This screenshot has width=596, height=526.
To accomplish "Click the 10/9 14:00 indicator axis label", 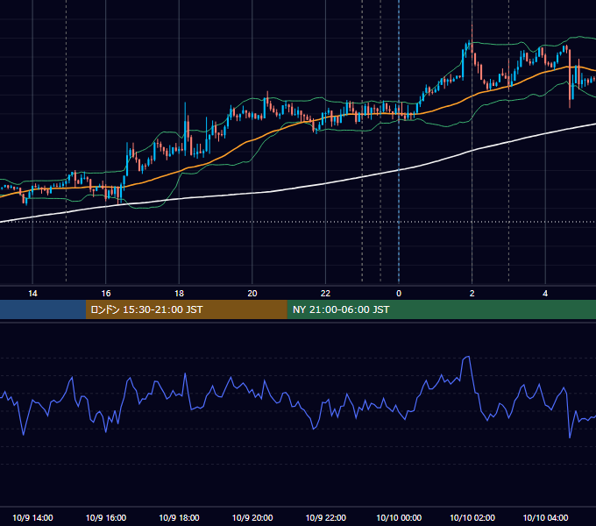I will coord(32,517).
